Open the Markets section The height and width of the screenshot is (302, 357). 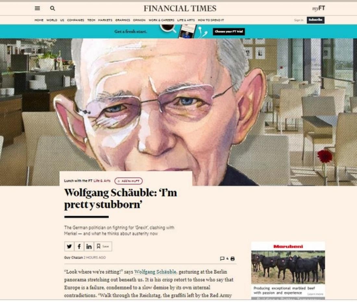(105, 20)
